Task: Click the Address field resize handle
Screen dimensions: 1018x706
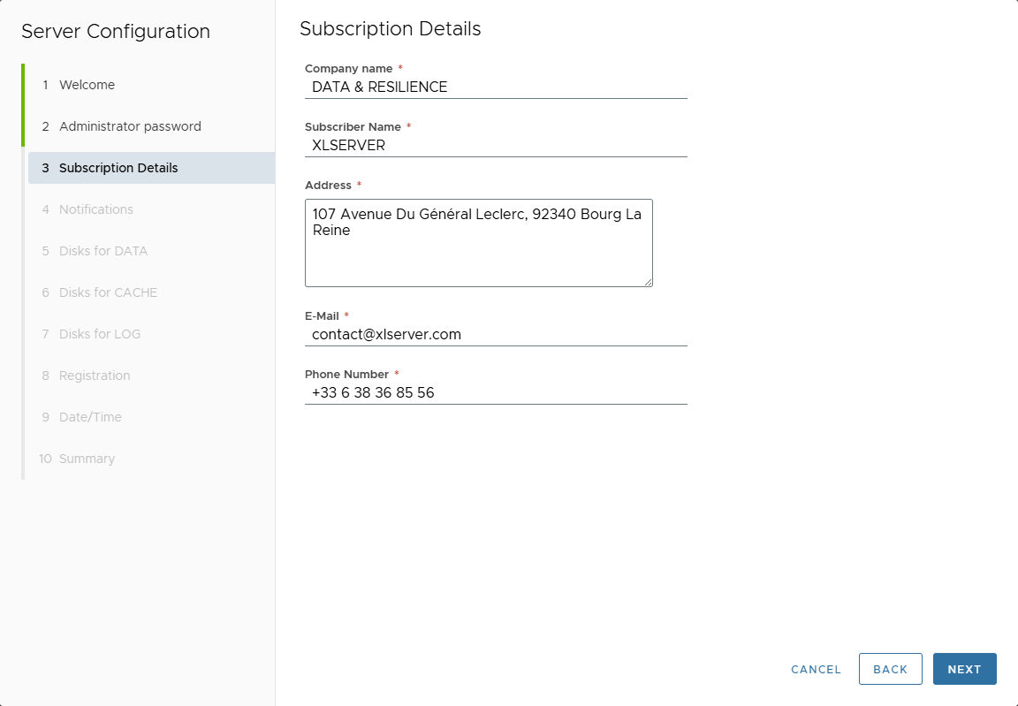Action: [x=649, y=282]
